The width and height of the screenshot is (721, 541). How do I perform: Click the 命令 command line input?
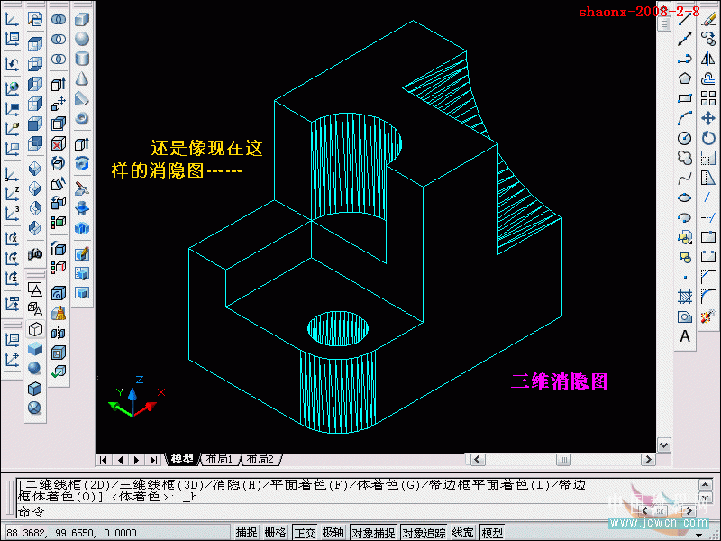tap(356, 511)
